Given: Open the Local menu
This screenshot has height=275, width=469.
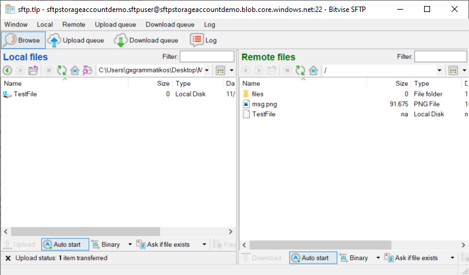Looking at the screenshot, I should pyautogui.click(x=45, y=25).
